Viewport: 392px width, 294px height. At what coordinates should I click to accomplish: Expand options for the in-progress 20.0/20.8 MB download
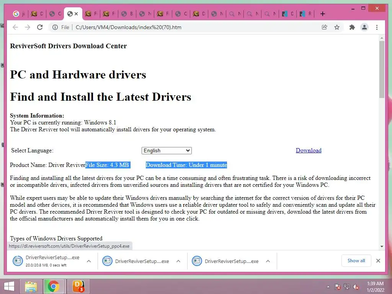pos(89,261)
